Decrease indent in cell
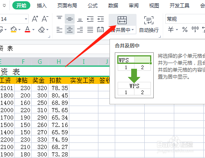 coord(90,19)
